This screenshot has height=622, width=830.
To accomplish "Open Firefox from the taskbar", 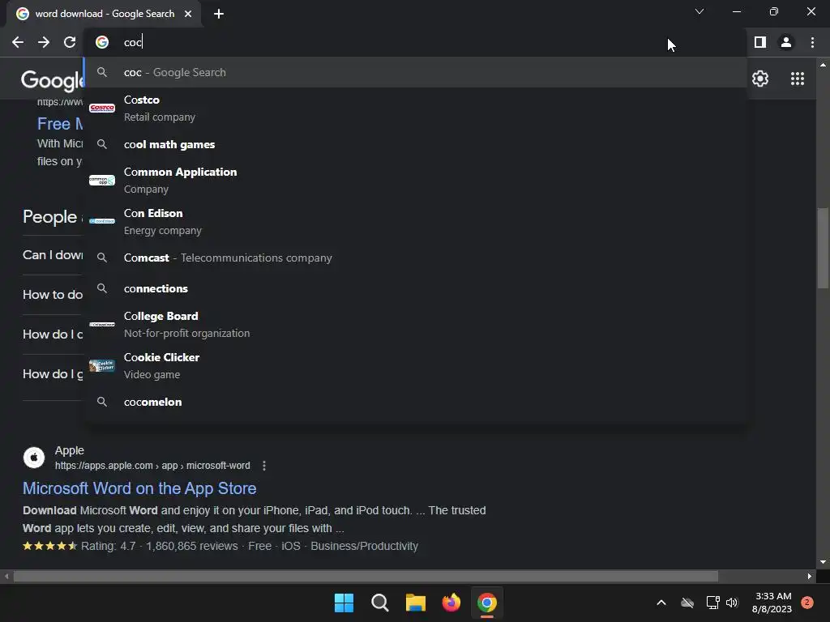I will [451, 603].
